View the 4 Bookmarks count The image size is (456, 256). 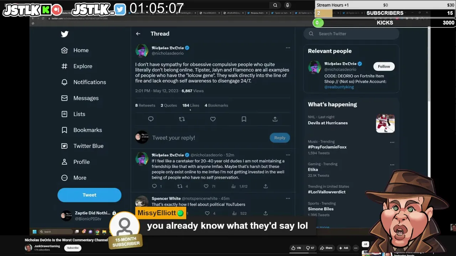pyautogui.click(x=216, y=105)
